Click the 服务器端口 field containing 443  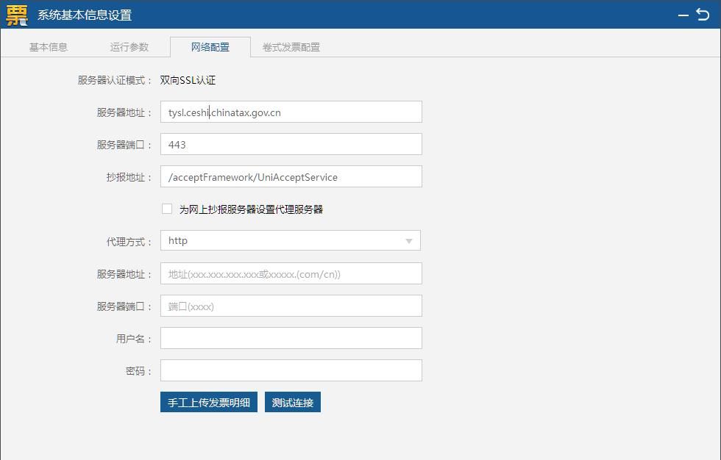tap(290, 144)
